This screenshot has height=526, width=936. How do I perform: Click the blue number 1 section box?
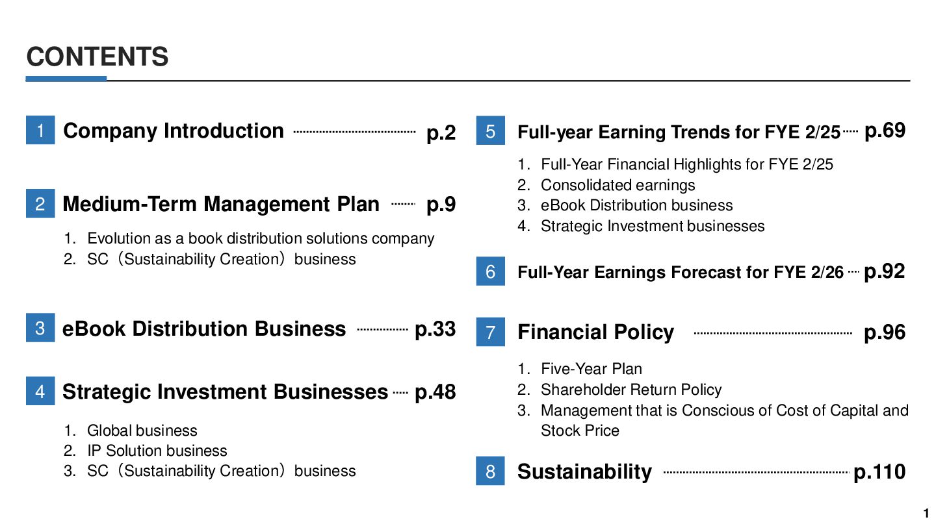40,130
